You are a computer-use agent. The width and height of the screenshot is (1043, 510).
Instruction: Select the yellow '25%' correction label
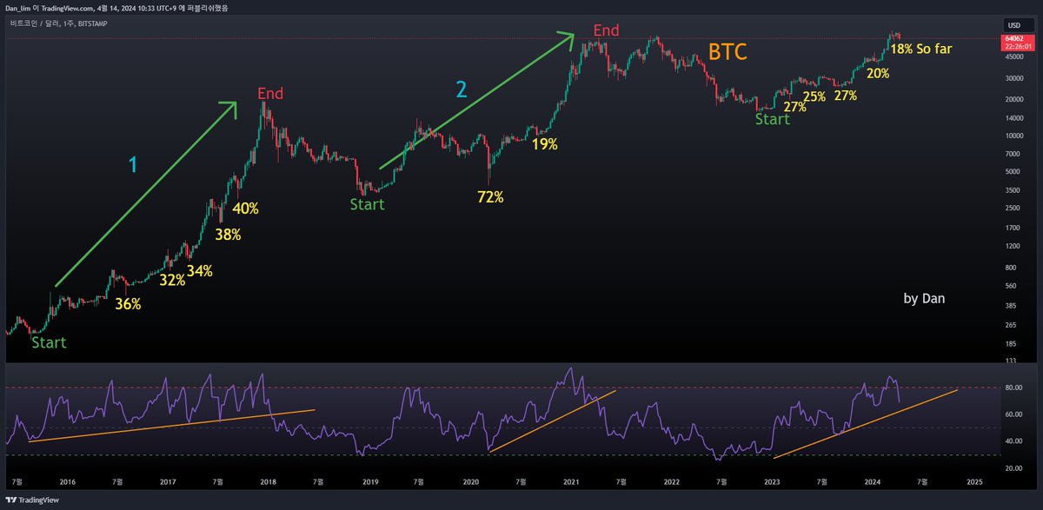click(x=814, y=96)
